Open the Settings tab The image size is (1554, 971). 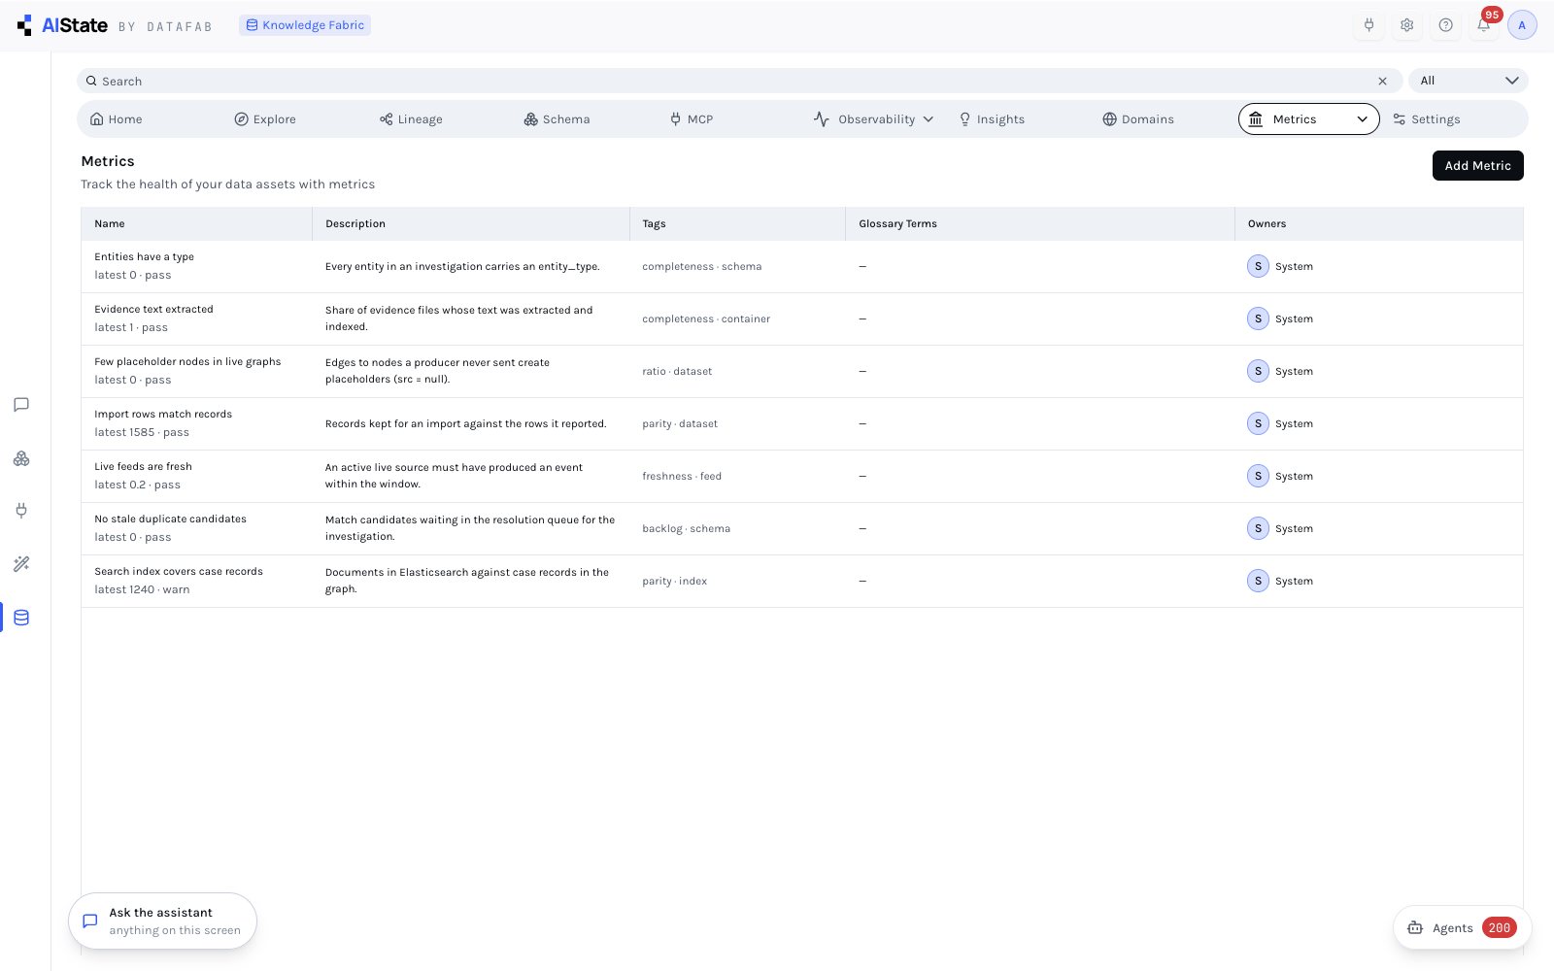(1427, 119)
